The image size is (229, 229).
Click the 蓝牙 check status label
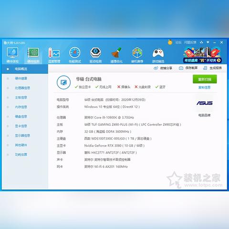click(160, 87)
